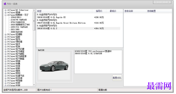Click the 类型 column header
176x94 pixels.
point(64,11)
